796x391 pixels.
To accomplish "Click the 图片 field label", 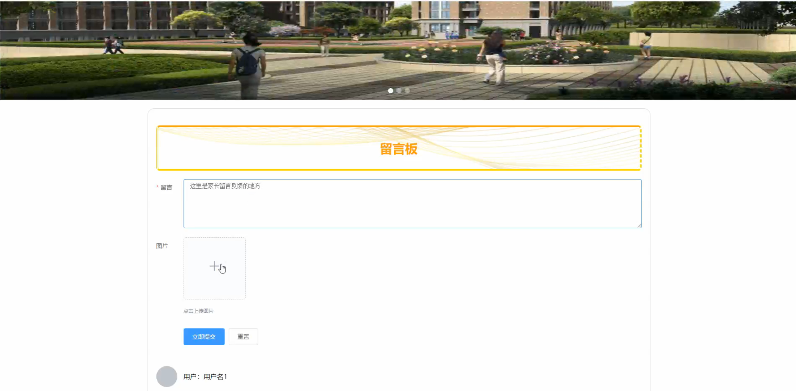I will [162, 246].
